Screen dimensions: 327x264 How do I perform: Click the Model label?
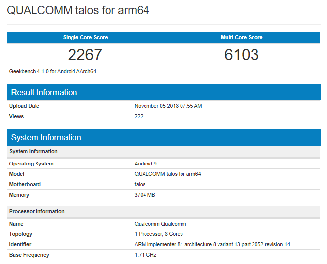click(x=16, y=174)
